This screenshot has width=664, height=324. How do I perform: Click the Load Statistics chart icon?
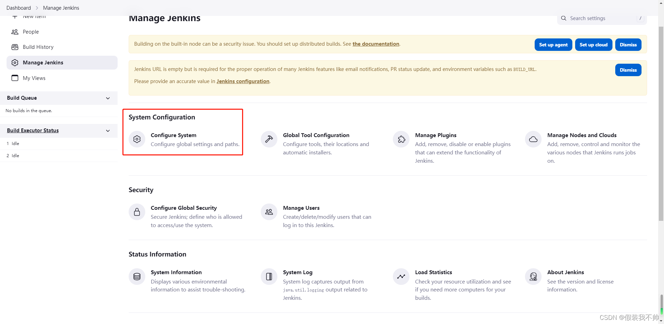coord(401,277)
